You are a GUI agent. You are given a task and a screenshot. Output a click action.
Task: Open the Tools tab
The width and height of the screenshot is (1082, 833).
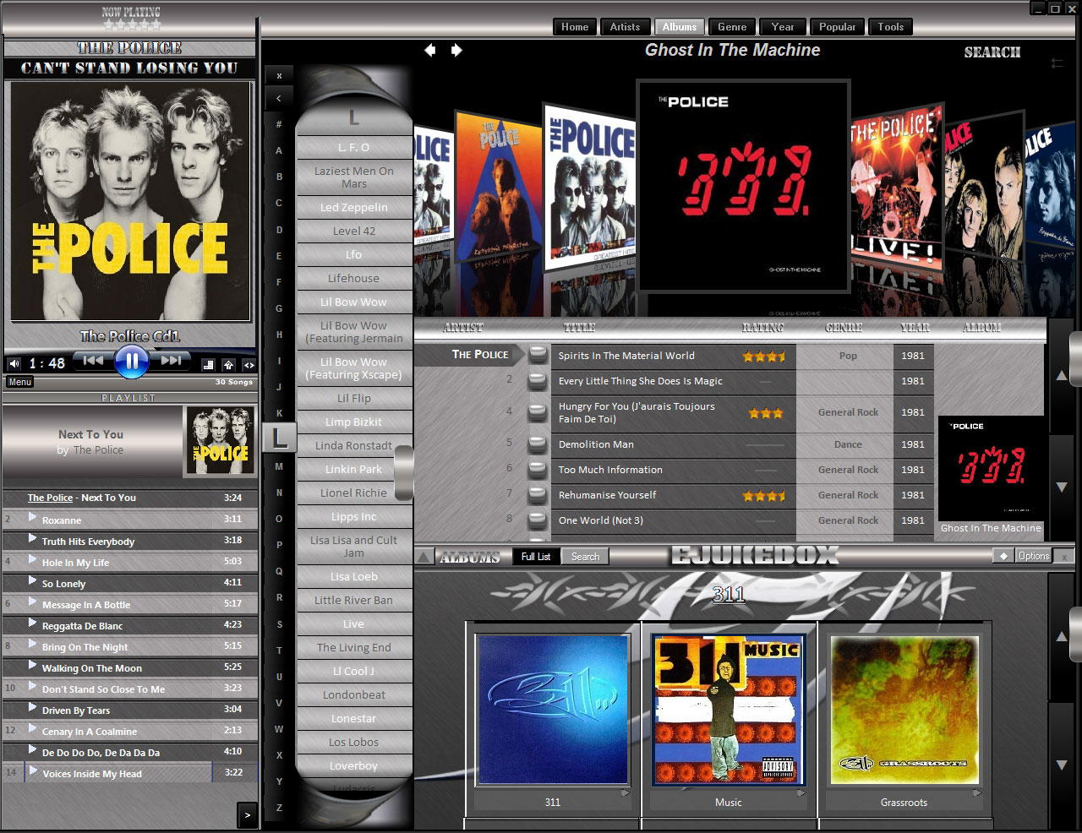tap(890, 27)
